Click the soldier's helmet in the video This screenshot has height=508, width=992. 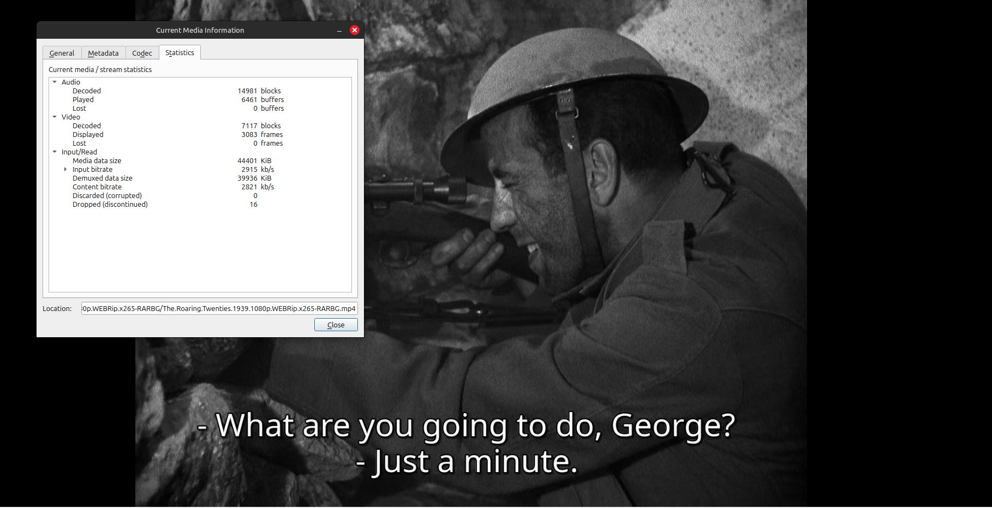(574, 98)
